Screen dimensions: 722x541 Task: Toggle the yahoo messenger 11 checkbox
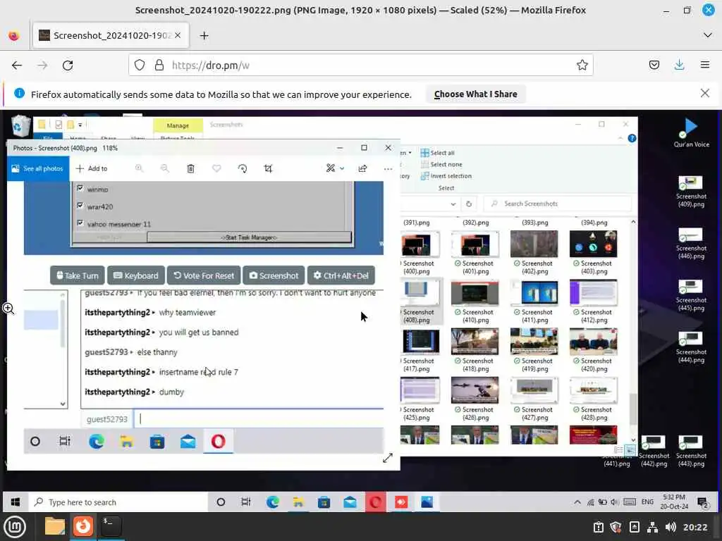[80, 223]
